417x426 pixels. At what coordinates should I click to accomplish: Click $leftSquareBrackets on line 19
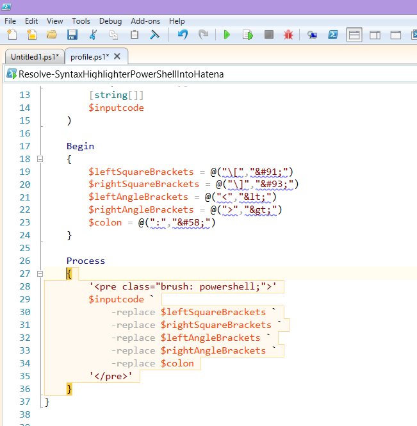click(141, 172)
